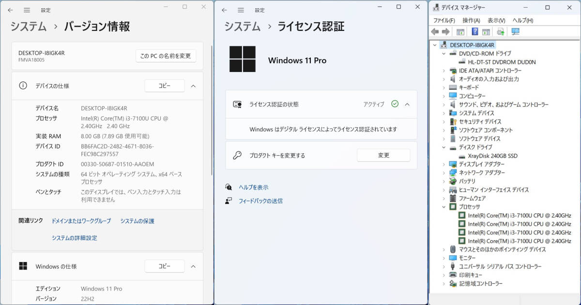Expand the IDE ATA/ATAPI コントローラー node
The height and width of the screenshot is (305, 581).
click(x=444, y=71)
